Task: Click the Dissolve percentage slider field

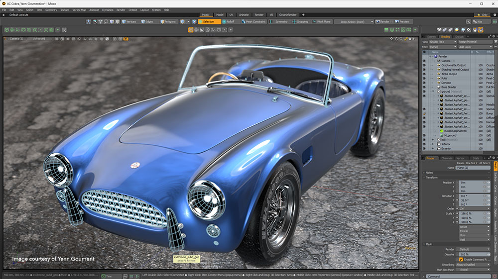Action: 472,254
